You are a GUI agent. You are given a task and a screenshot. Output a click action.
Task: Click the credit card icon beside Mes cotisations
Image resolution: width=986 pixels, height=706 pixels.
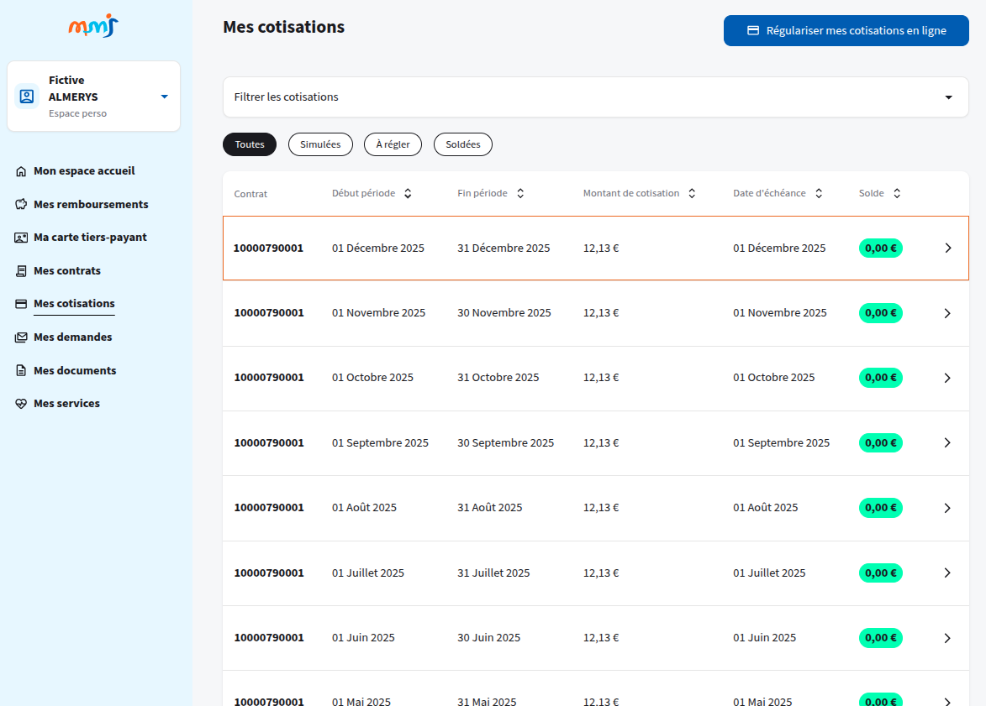tap(21, 304)
